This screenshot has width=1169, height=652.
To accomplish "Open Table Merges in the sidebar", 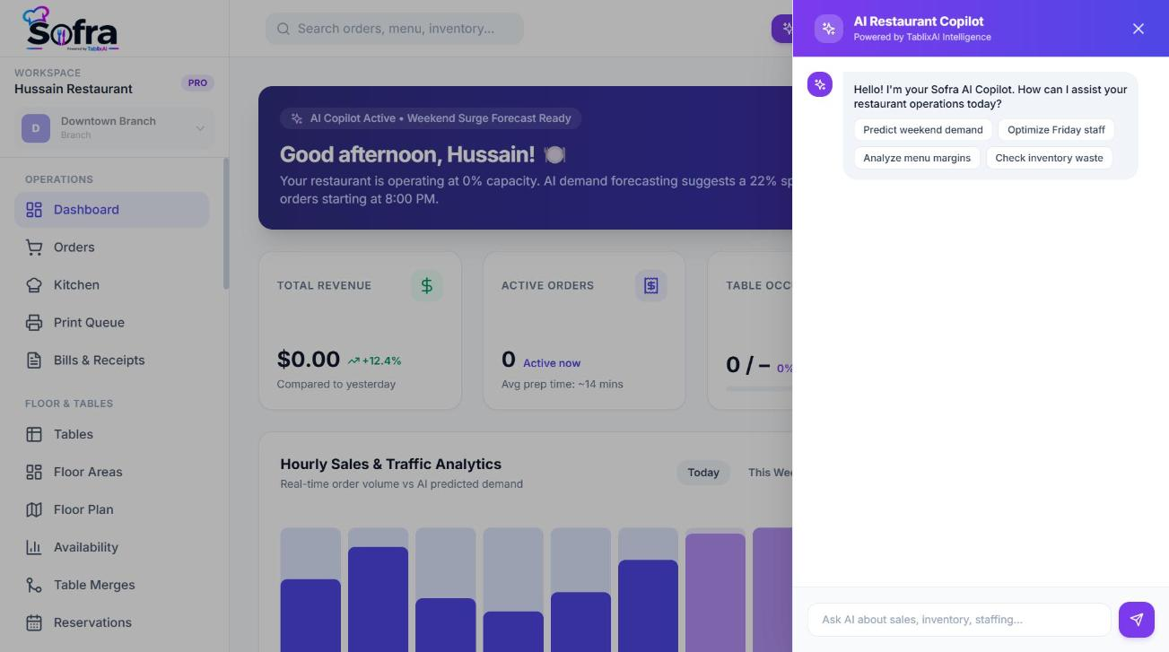I will coord(112,585).
